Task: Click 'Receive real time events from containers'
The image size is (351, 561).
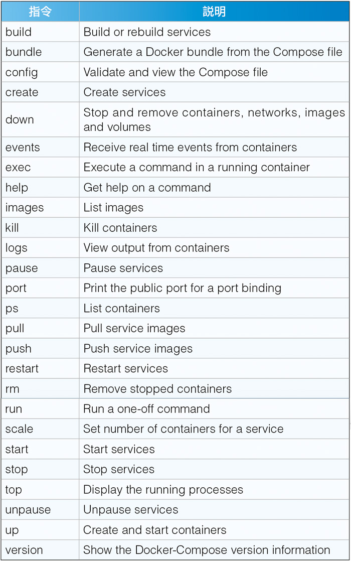Action: [190, 148]
